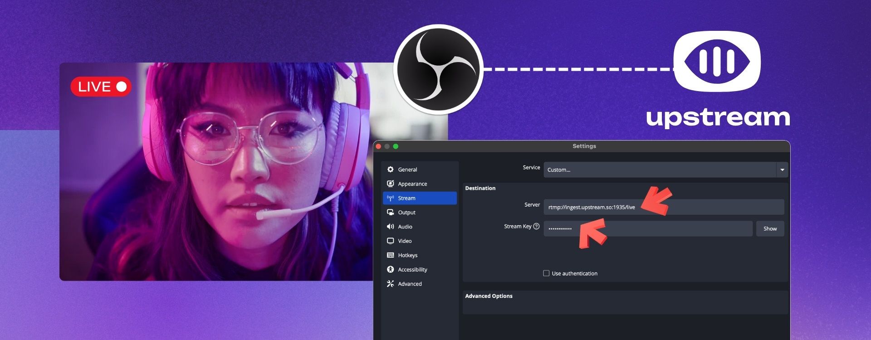The image size is (871, 340).
Task: Click the Advanced tools icon
Action: tap(390, 284)
